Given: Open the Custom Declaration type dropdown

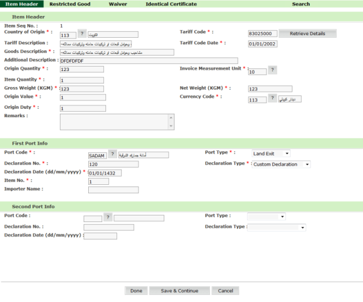Looking at the screenshot, I should point(281,164).
